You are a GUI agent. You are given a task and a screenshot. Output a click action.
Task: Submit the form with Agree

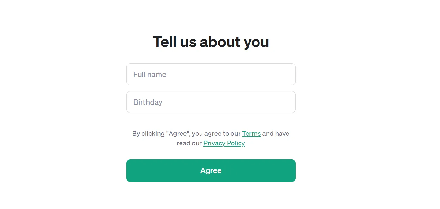(x=211, y=171)
